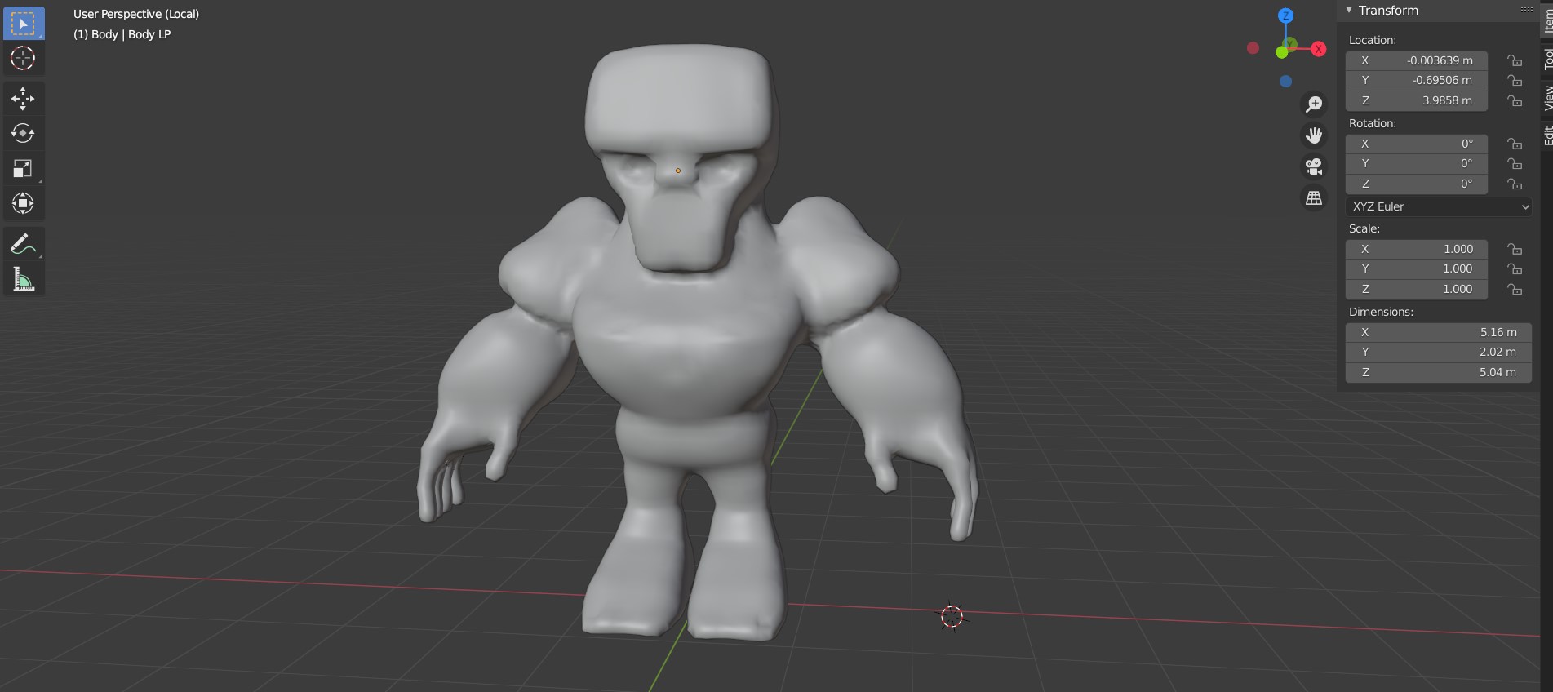Click the Location X field
Image resolution: width=1553 pixels, height=692 pixels.
(x=1417, y=60)
